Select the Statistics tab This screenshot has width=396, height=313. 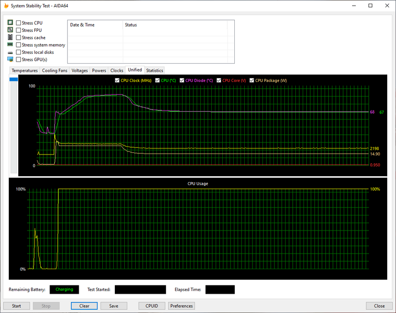point(154,70)
